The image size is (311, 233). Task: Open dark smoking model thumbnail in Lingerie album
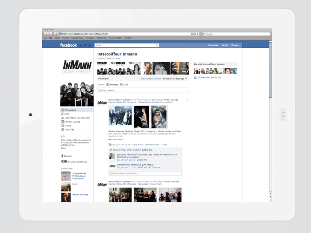click(141, 117)
